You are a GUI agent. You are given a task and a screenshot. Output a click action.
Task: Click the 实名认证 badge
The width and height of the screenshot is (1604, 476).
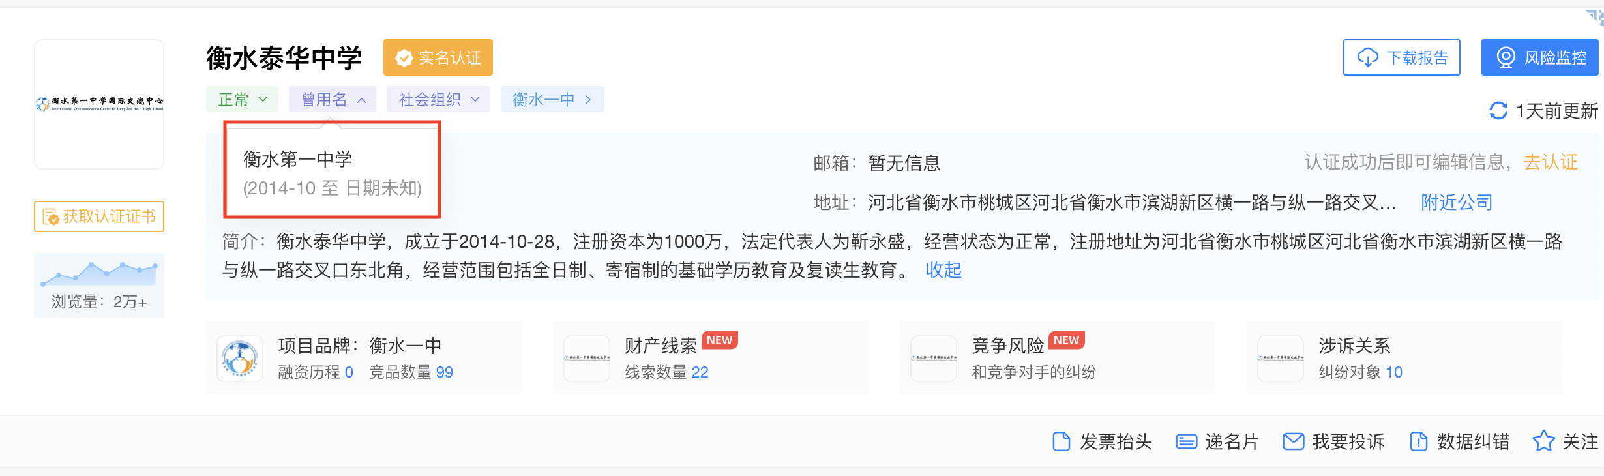click(x=438, y=57)
